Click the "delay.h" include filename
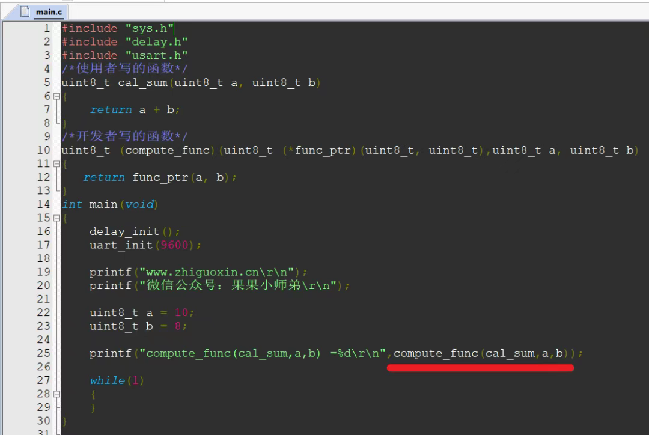This screenshot has width=649, height=435. click(156, 42)
